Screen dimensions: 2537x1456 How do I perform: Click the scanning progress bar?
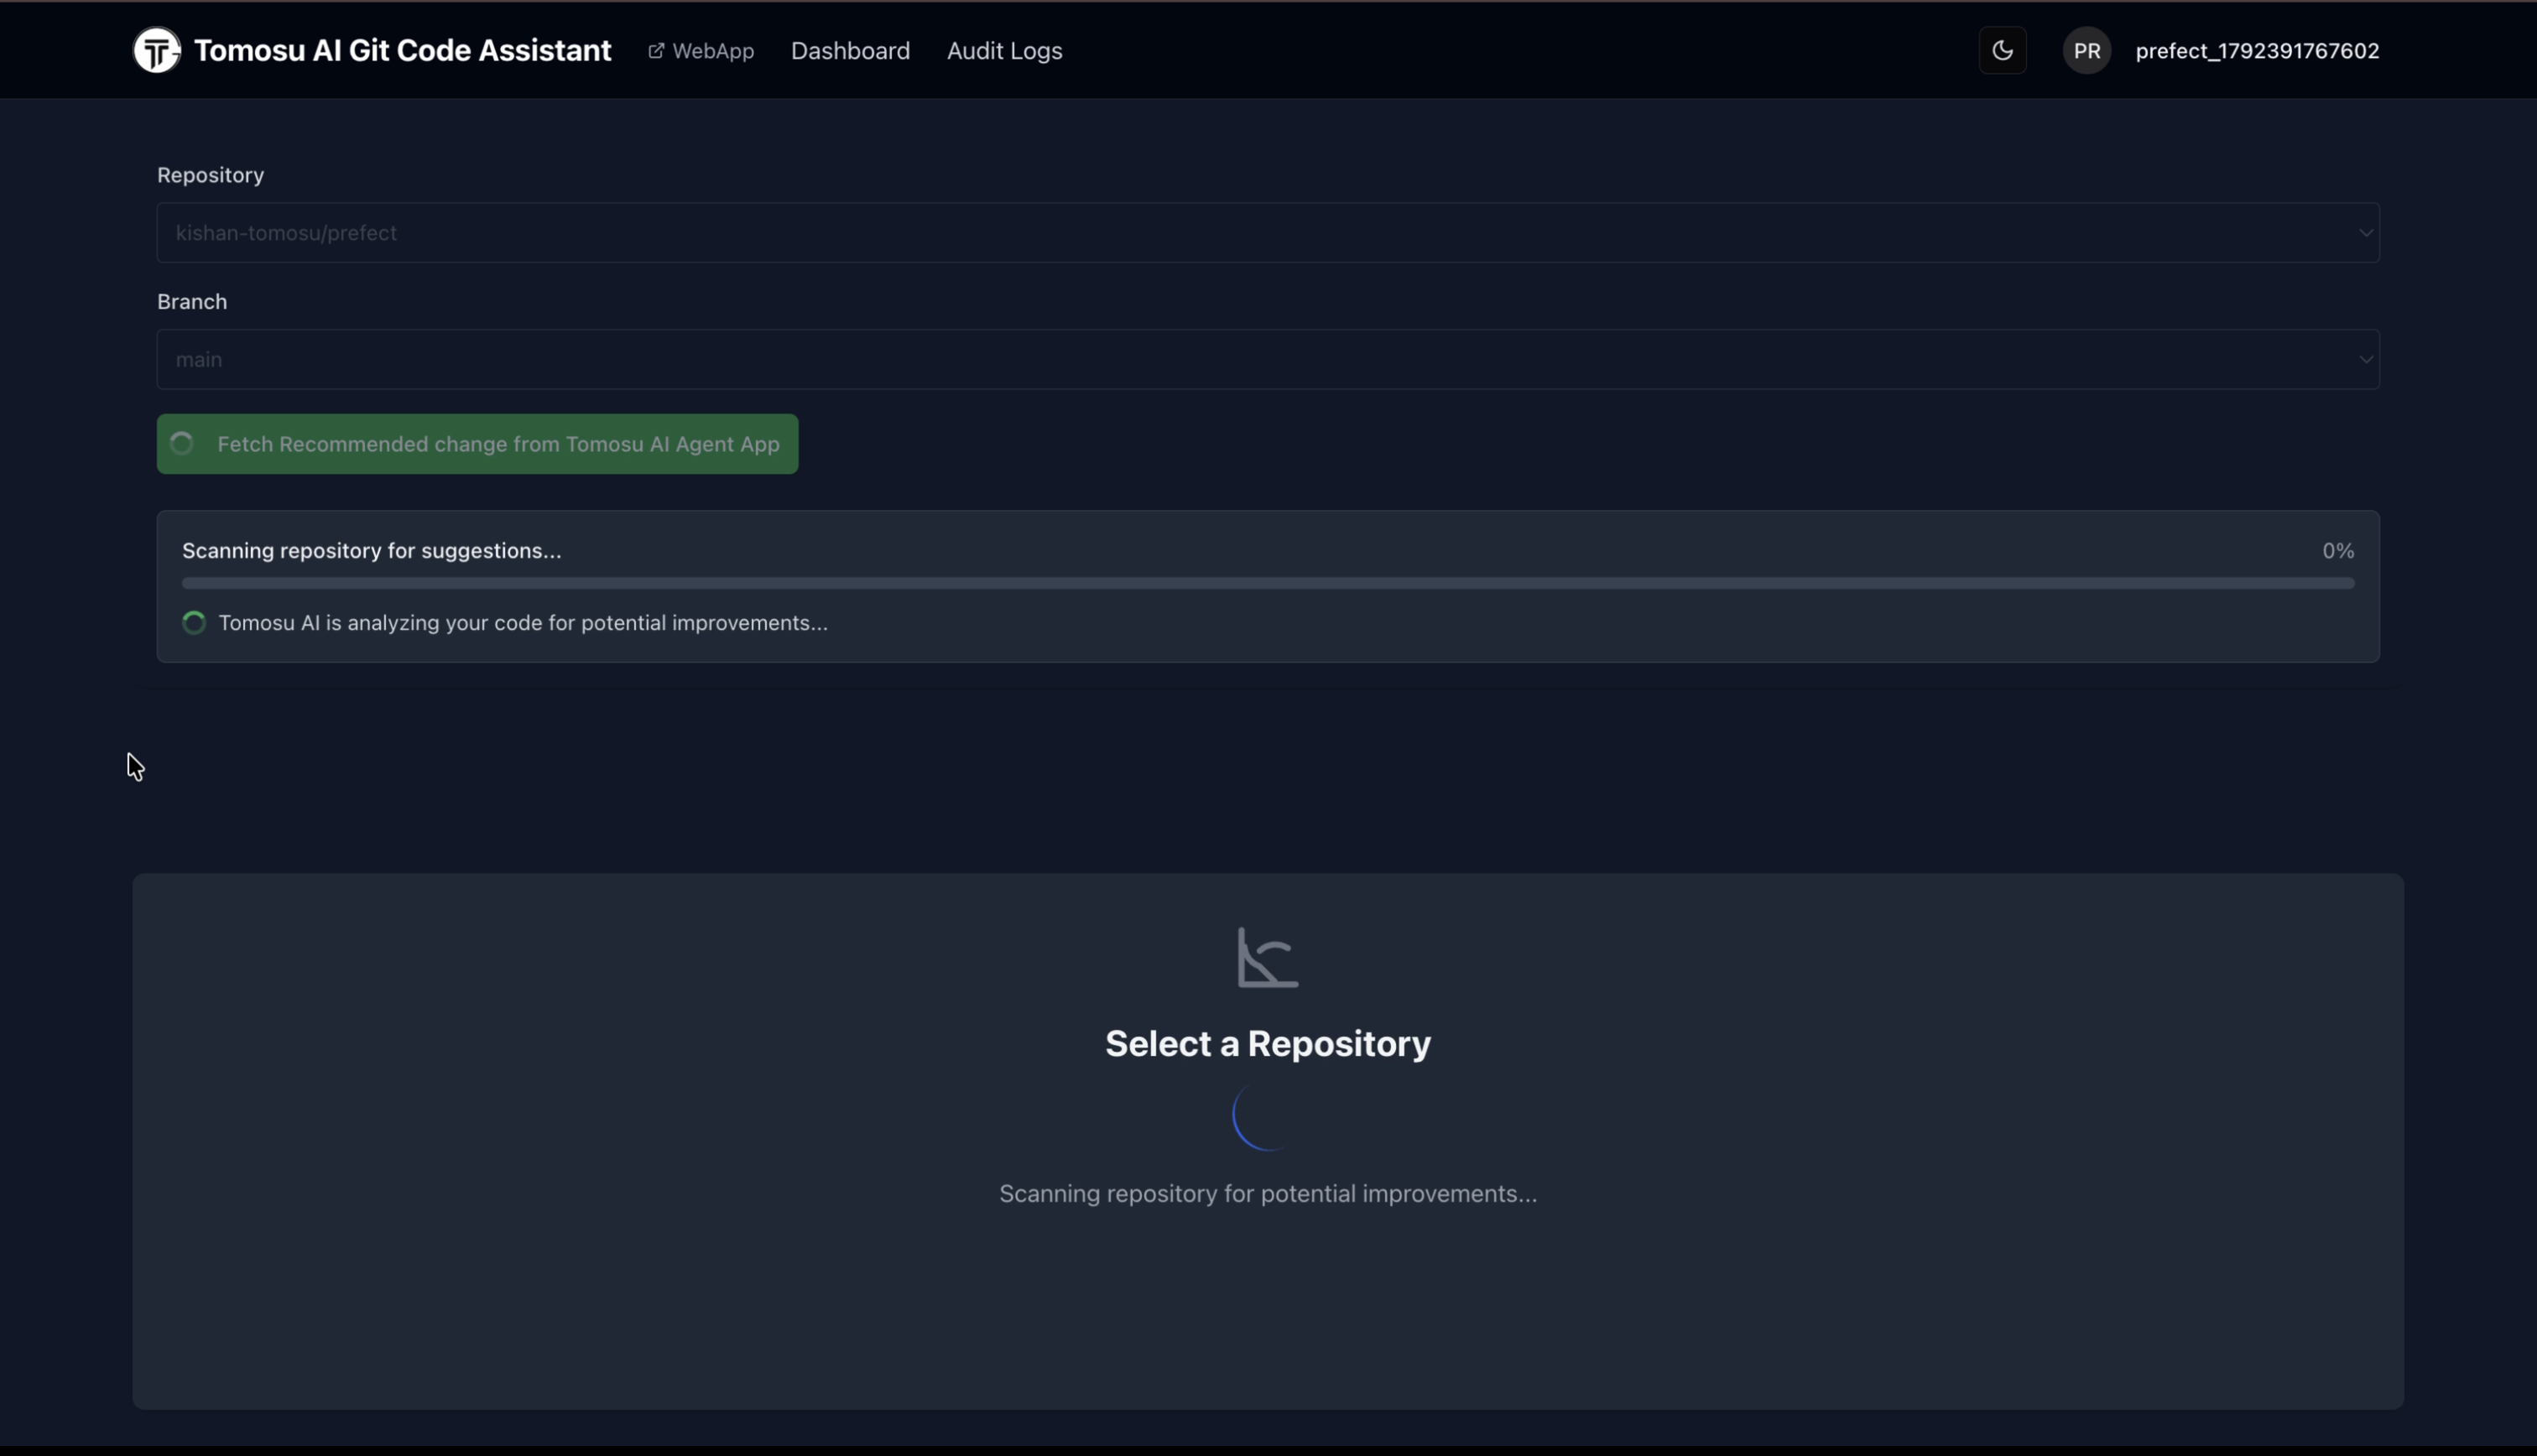pyautogui.click(x=1268, y=583)
